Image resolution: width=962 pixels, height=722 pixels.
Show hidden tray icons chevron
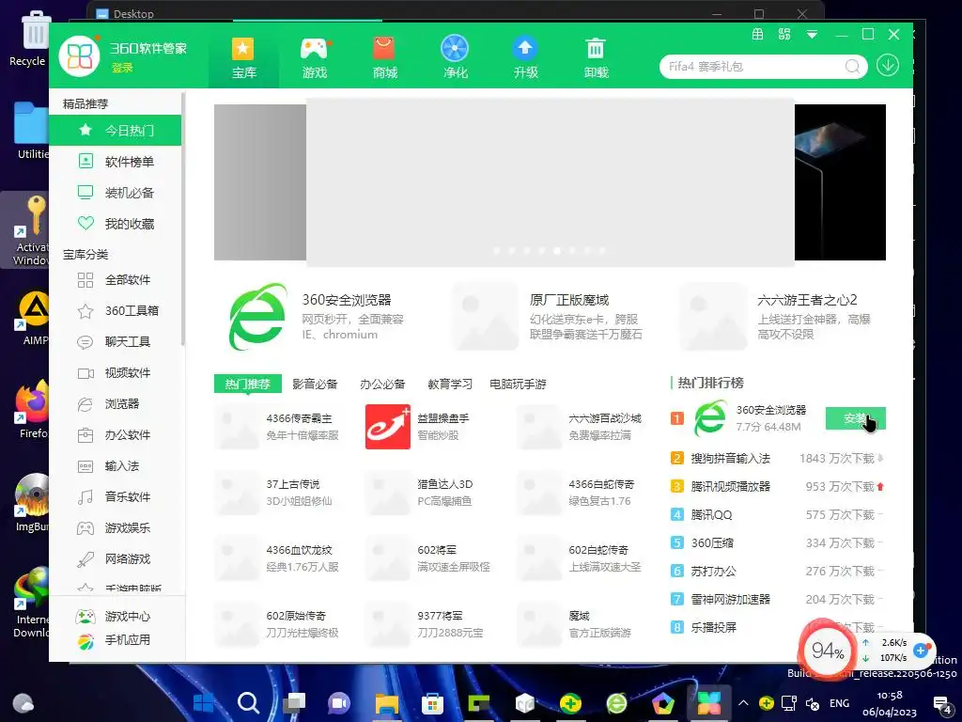click(x=743, y=703)
